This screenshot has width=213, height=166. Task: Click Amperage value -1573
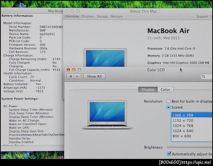tap(40, 88)
